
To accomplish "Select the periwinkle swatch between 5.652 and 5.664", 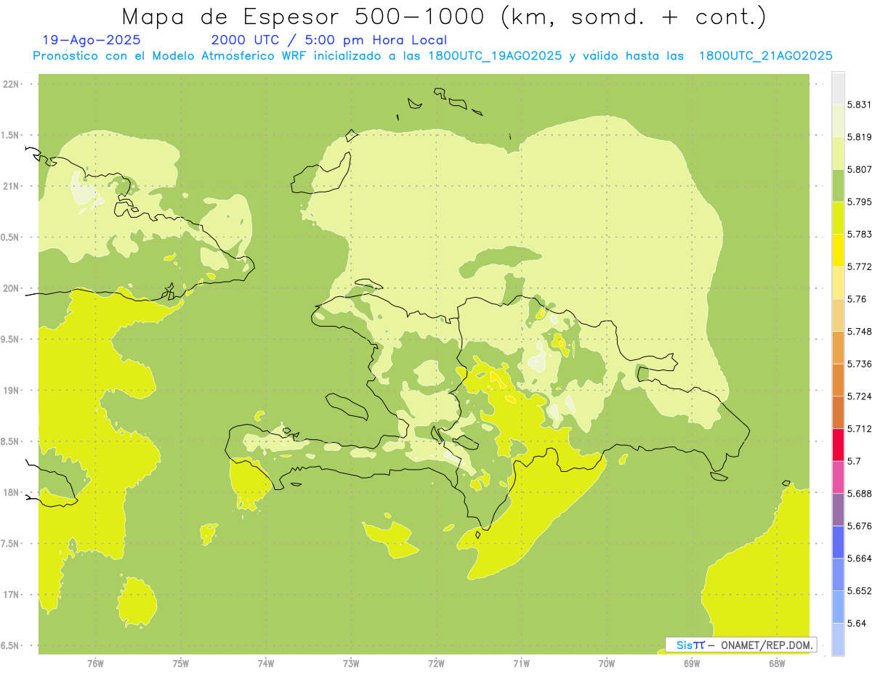I will 838,574.
